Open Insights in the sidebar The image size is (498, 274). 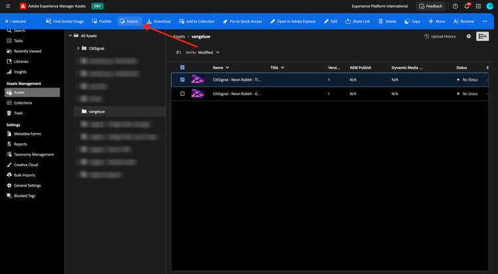(17, 72)
